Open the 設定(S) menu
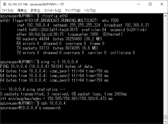 tap(35, 10)
